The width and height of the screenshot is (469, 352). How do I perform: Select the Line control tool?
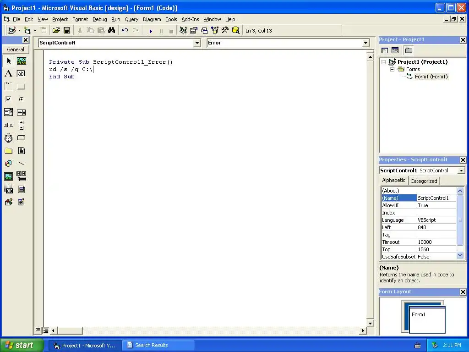click(x=21, y=164)
